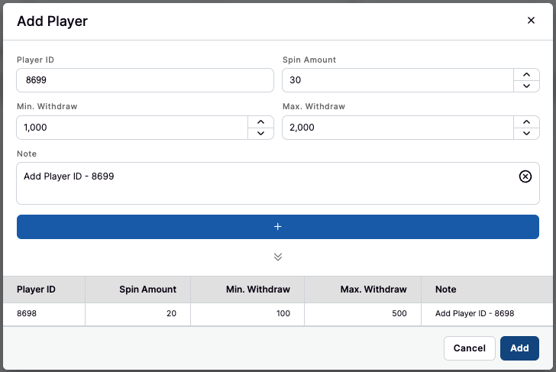Click the Spin Amount column header
Image resolution: width=556 pixels, height=372 pixels.
147,290
